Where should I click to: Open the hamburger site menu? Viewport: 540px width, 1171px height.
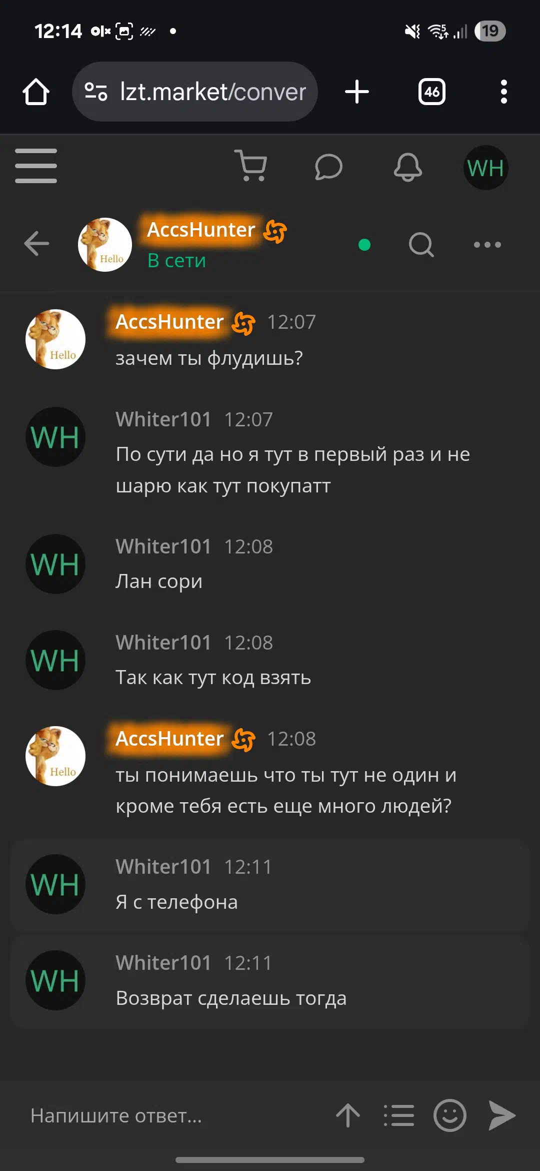[x=36, y=166]
